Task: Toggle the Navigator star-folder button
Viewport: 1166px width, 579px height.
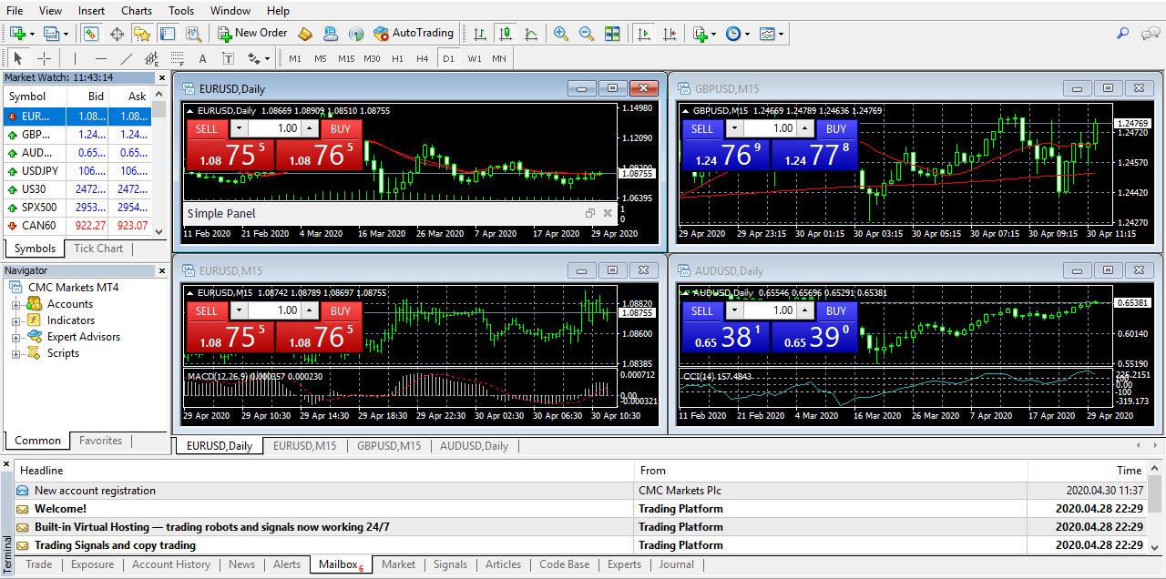Action: pos(142,34)
